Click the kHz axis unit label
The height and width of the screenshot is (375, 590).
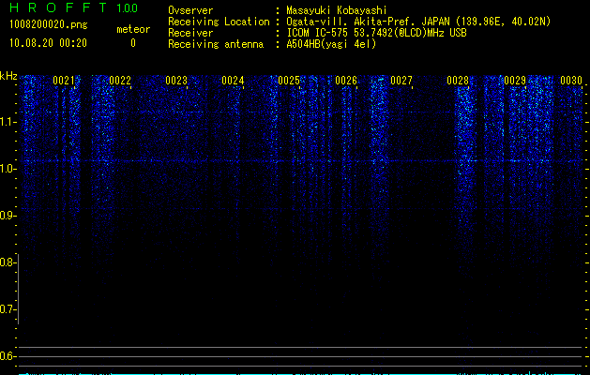tap(8, 76)
